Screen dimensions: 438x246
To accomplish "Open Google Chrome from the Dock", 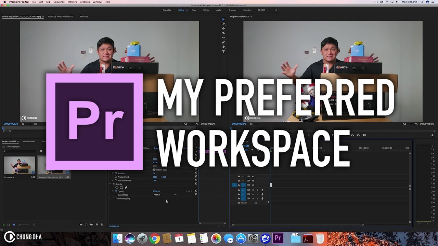I will [155, 238].
